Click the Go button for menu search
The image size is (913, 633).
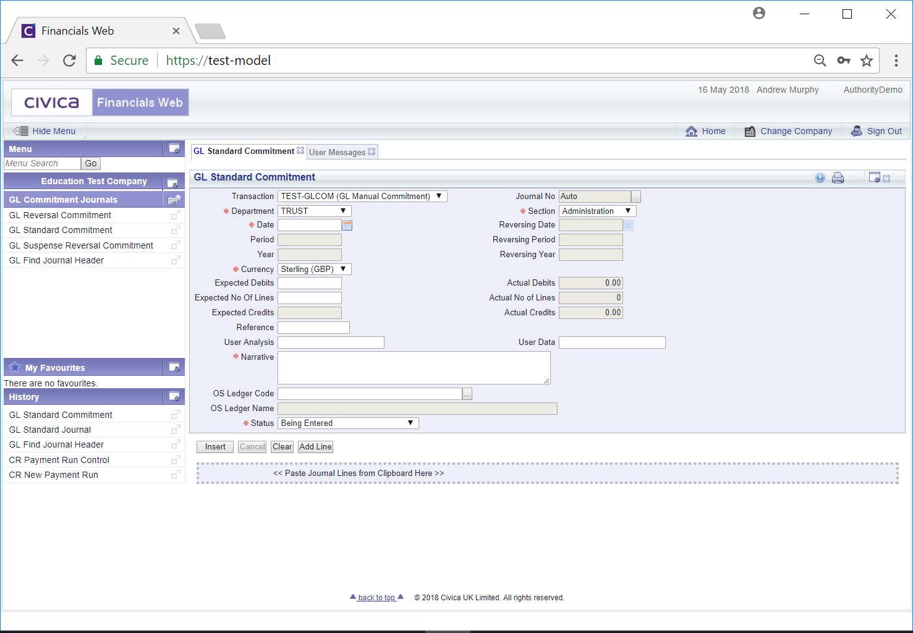(91, 164)
